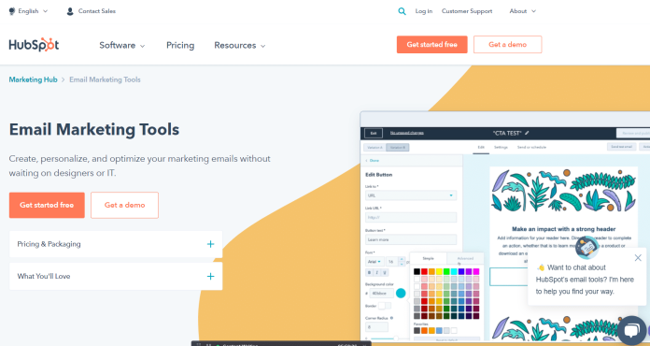This screenshot has height=346, width=650.
Task: Toggle bold in the Edit Button panel
Action: pos(369,272)
